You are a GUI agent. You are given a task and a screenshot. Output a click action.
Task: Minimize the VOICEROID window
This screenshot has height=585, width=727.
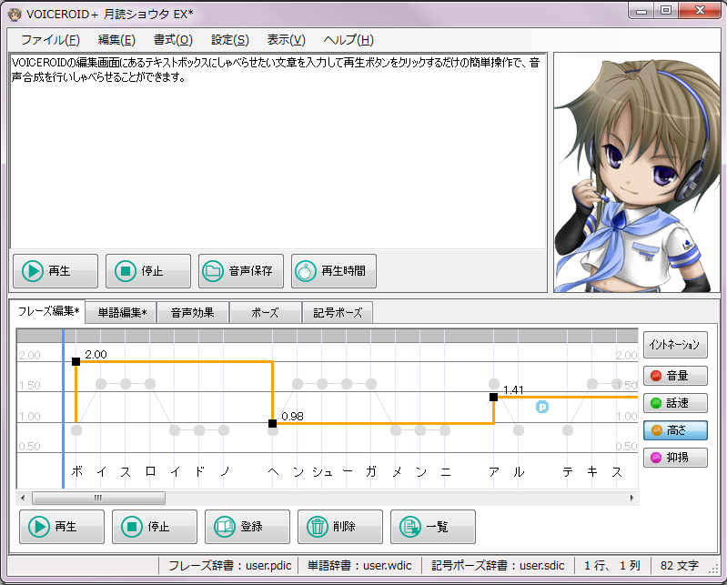(x=641, y=11)
